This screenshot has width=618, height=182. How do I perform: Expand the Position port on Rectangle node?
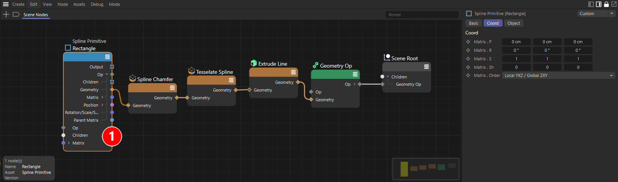[102, 105]
